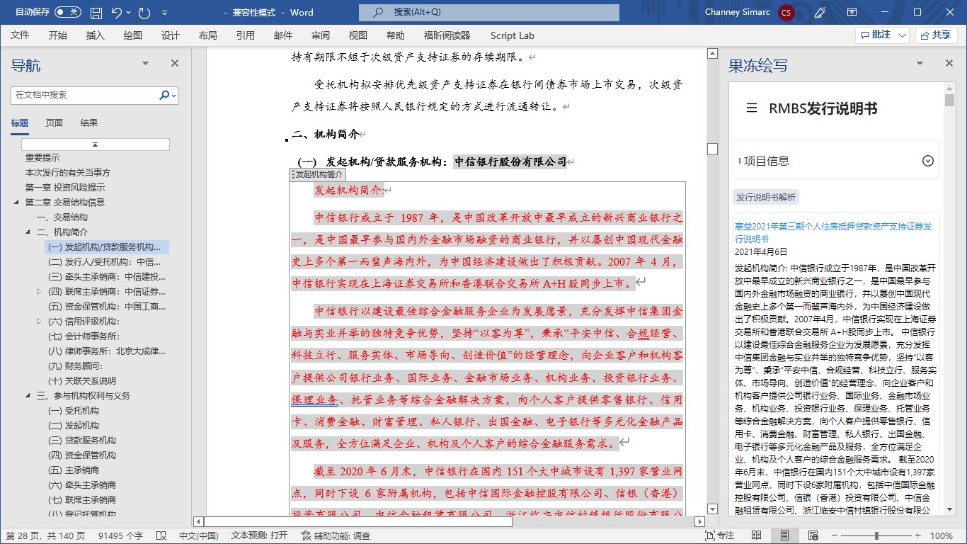
Task: Click the horizontal scrollbar right arrow
Action: pos(699,521)
